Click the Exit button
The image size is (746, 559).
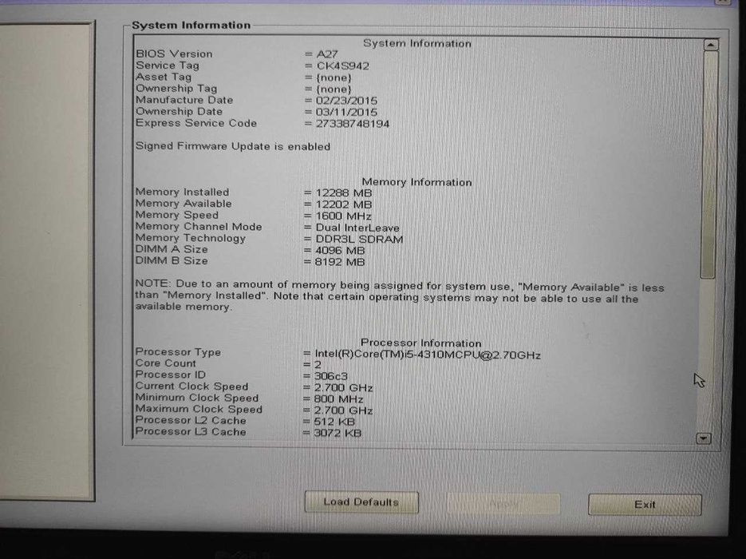(645, 505)
